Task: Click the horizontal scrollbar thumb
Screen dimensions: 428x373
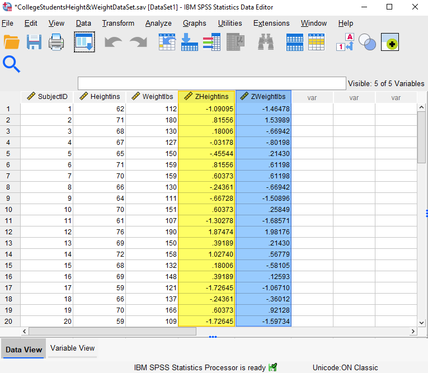Action: tap(112, 331)
